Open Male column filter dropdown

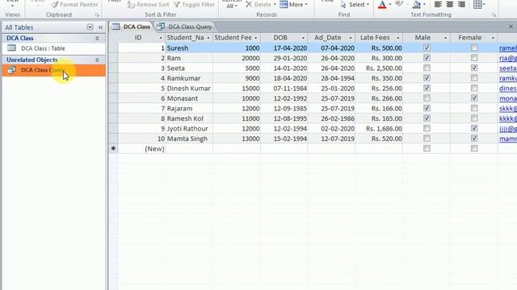tap(445, 38)
